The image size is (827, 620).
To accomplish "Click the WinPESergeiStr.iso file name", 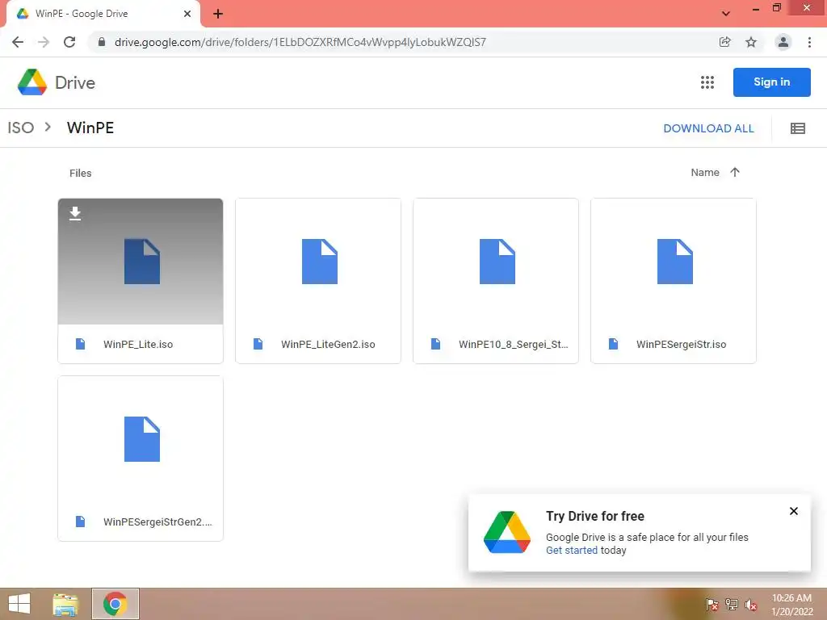I will pos(682,344).
